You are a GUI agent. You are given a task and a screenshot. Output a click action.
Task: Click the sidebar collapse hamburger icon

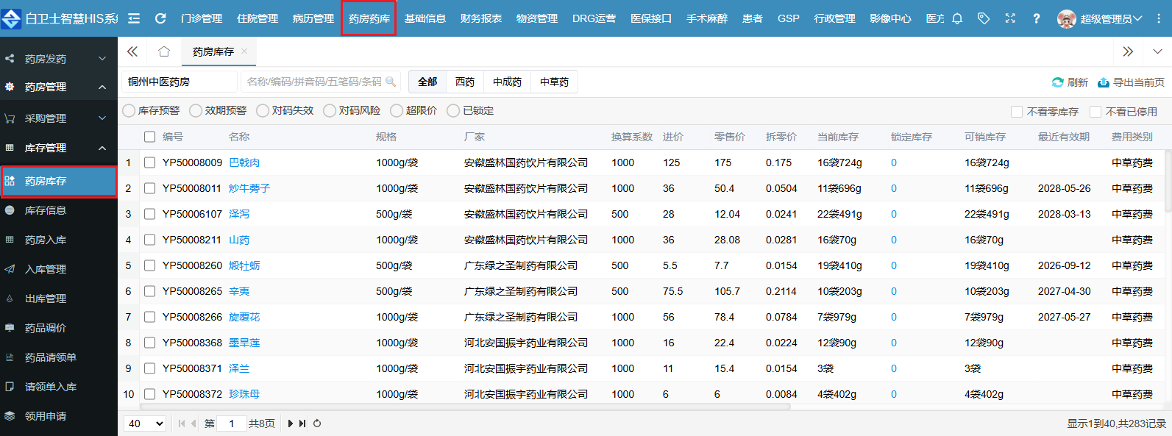(x=134, y=18)
